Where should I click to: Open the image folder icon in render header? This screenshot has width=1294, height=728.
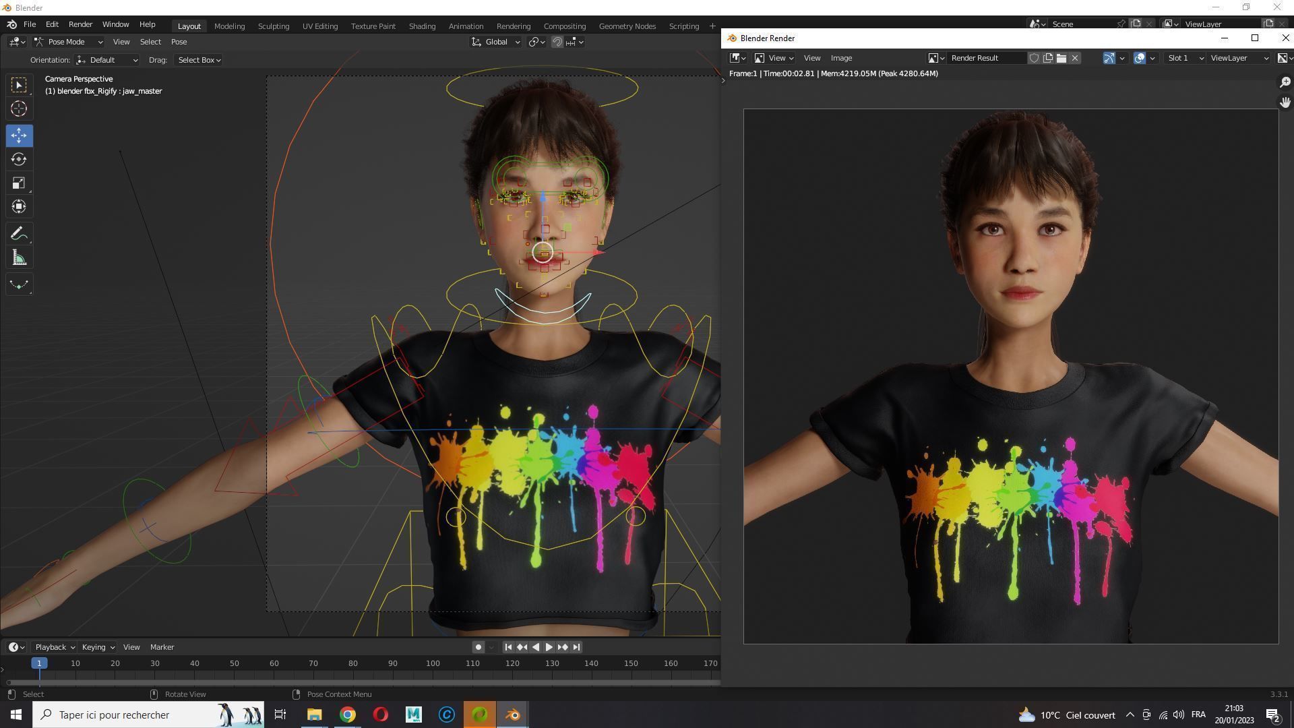(1061, 58)
